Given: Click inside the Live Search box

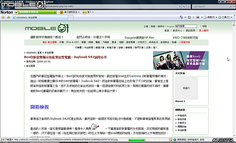Looking at the screenshot, I should [x=211, y=7].
